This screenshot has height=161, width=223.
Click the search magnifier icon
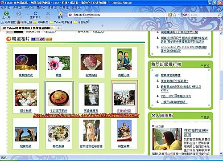pyautogui.click(x=219, y=15)
